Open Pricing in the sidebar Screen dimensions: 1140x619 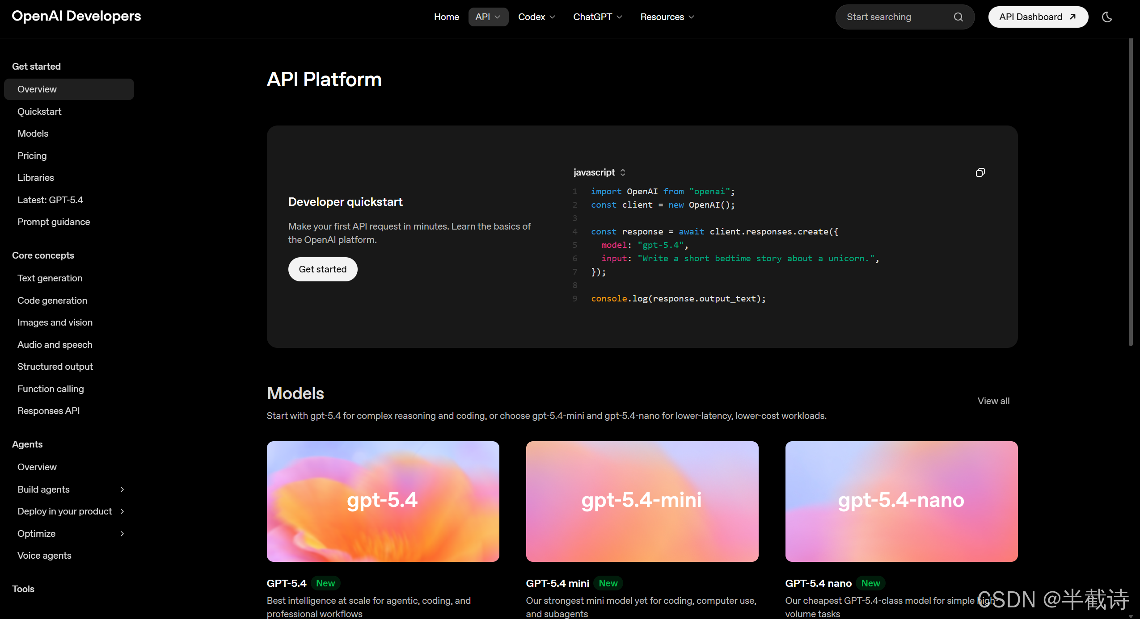click(32, 156)
